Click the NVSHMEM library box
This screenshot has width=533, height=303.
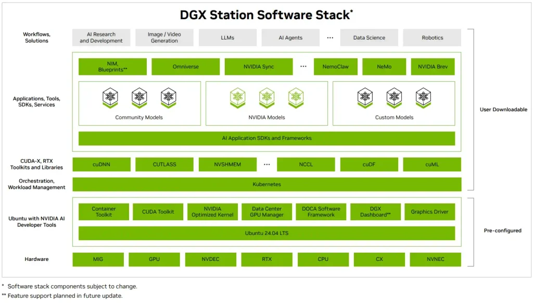click(x=228, y=164)
